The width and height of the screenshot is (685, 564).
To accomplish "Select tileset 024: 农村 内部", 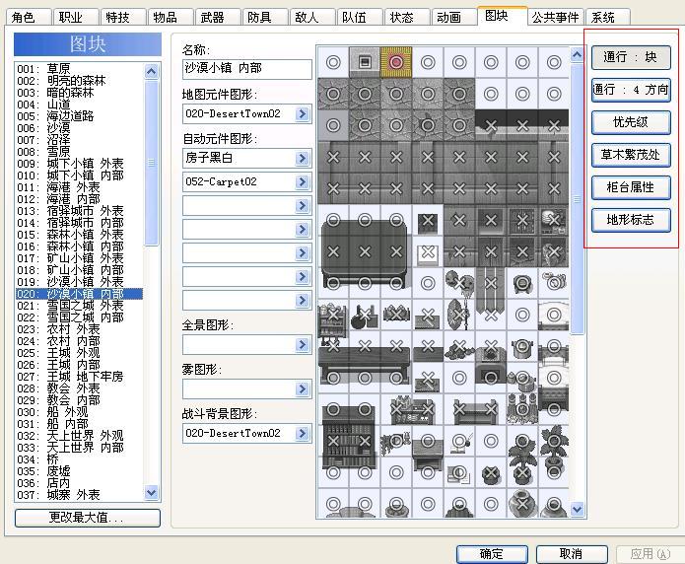I will 80,340.
